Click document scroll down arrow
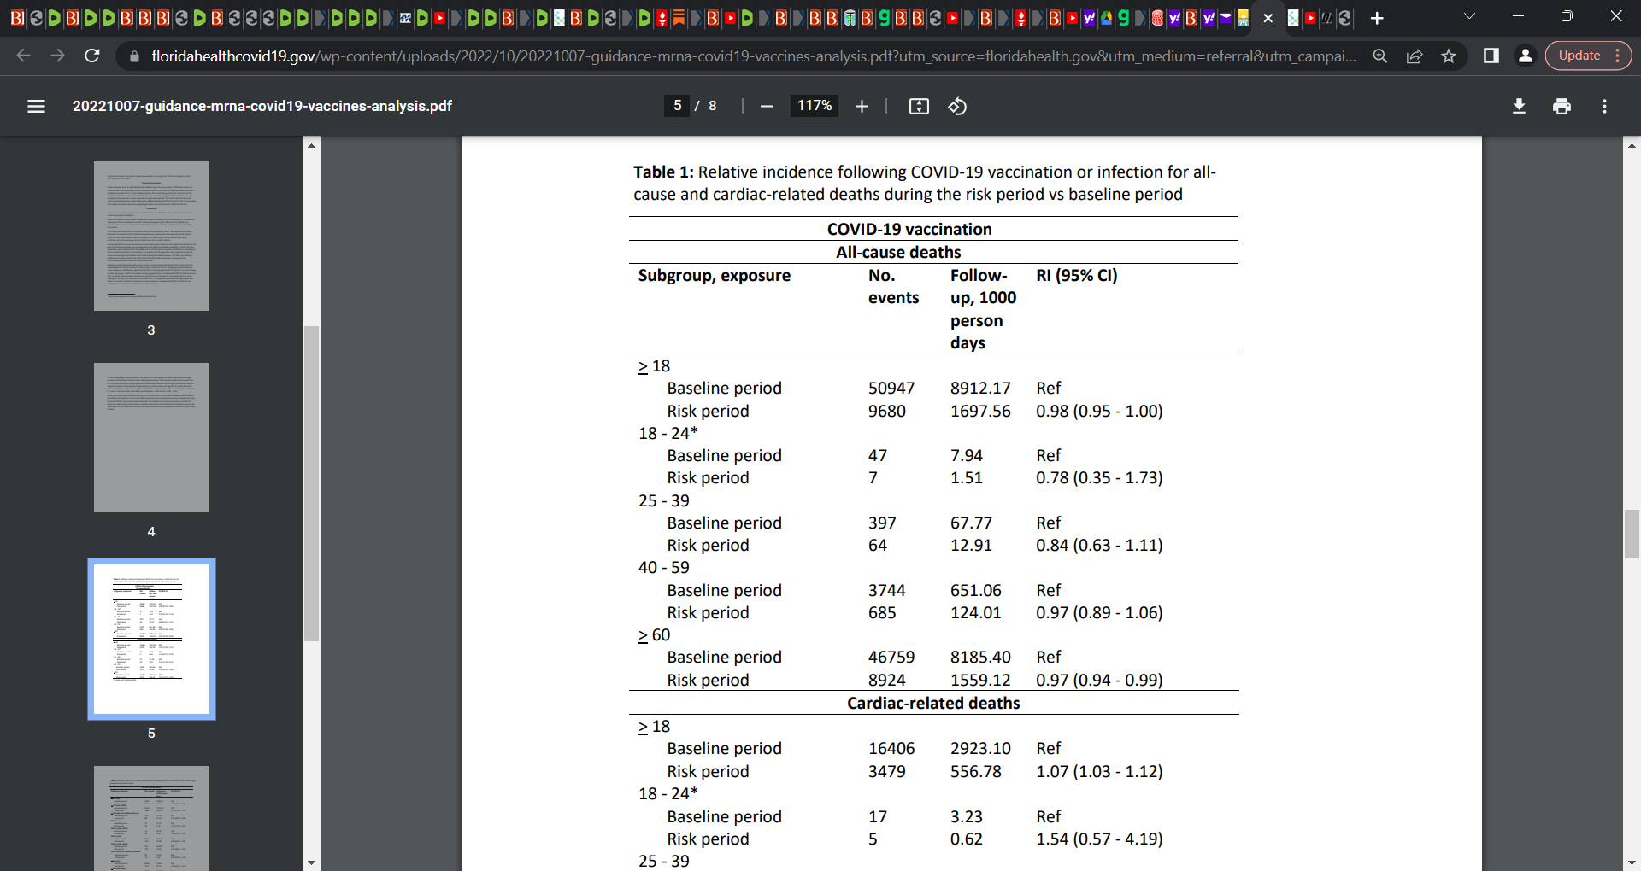 [x=1632, y=862]
